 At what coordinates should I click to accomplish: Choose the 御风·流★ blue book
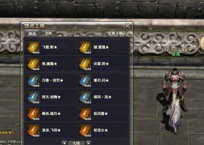click(x=85, y=98)
